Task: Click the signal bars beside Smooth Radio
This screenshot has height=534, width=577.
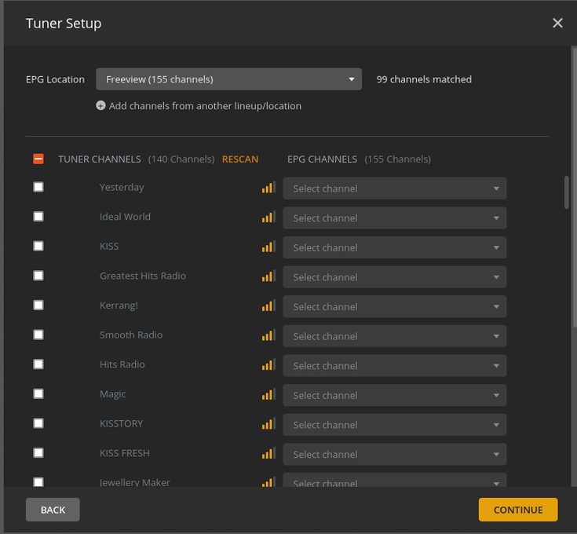Action: [268, 336]
